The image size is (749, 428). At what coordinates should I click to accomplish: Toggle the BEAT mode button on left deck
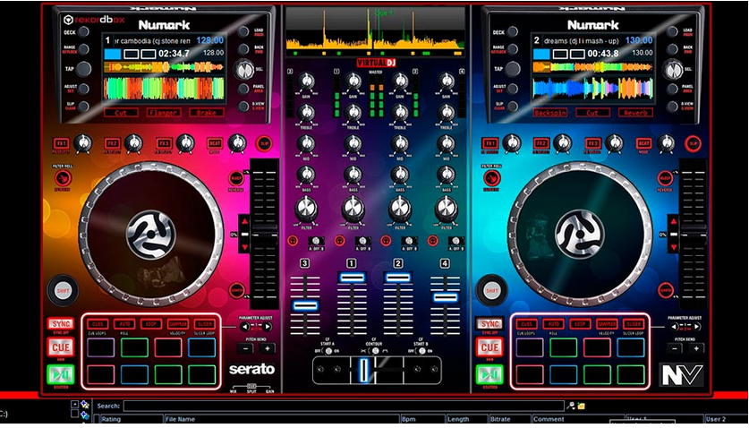[x=215, y=143]
